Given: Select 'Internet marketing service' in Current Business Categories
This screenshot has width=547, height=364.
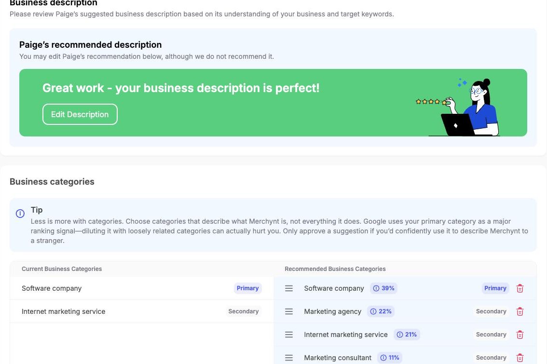Looking at the screenshot, I should 64,311.
